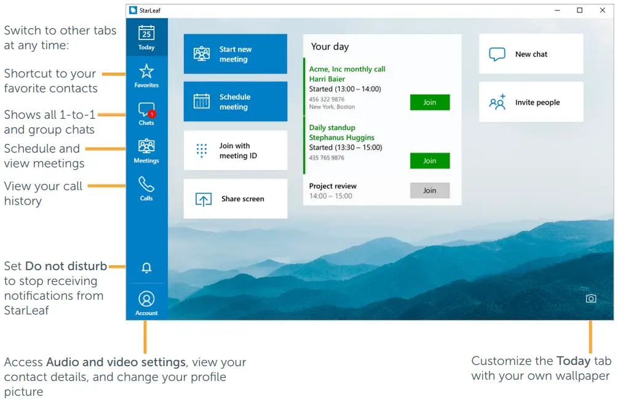Image resolution: width=618 pixels, height=400 pixels.
Task: Toggle Do not disturb bell icon
Action: 146,268
